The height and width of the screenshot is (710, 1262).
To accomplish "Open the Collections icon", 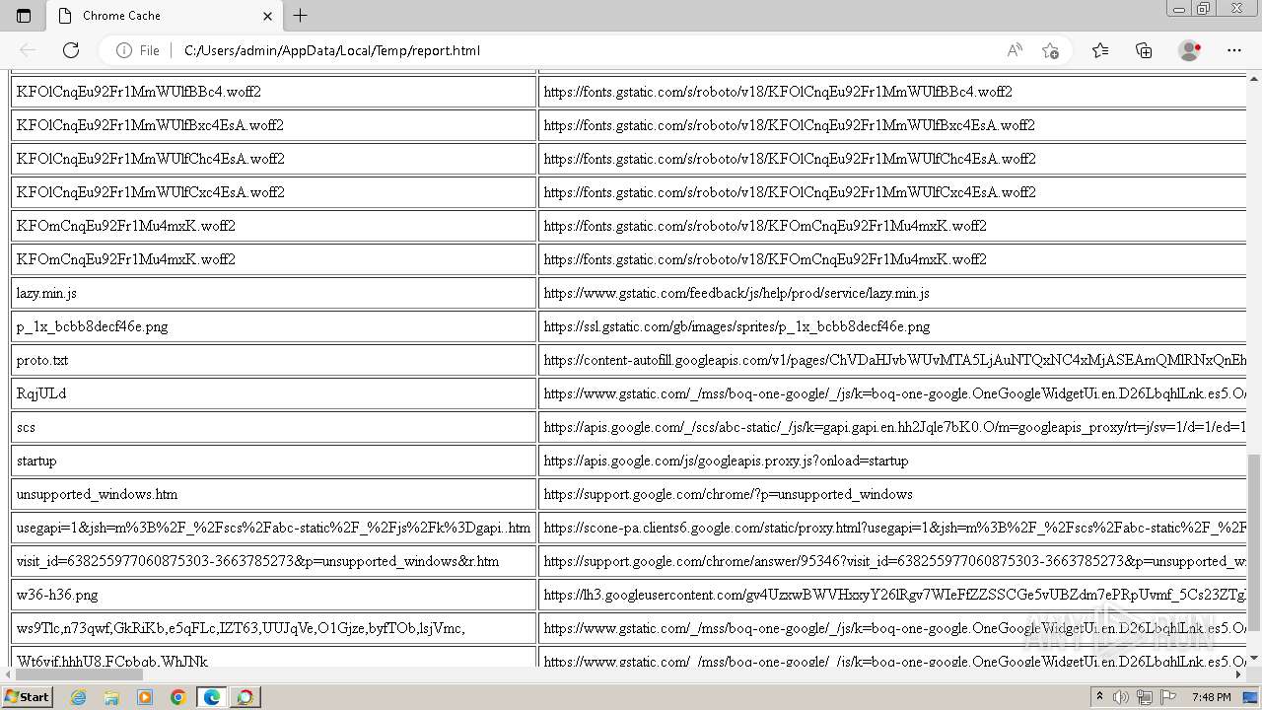I will 1144,50.
